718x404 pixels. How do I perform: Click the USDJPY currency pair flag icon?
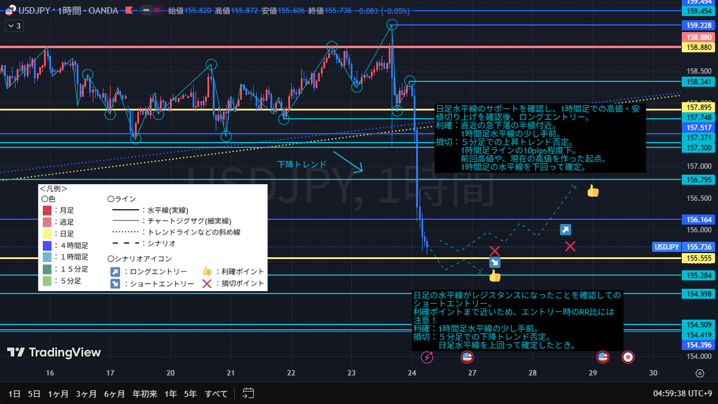[x=8, y=10]
